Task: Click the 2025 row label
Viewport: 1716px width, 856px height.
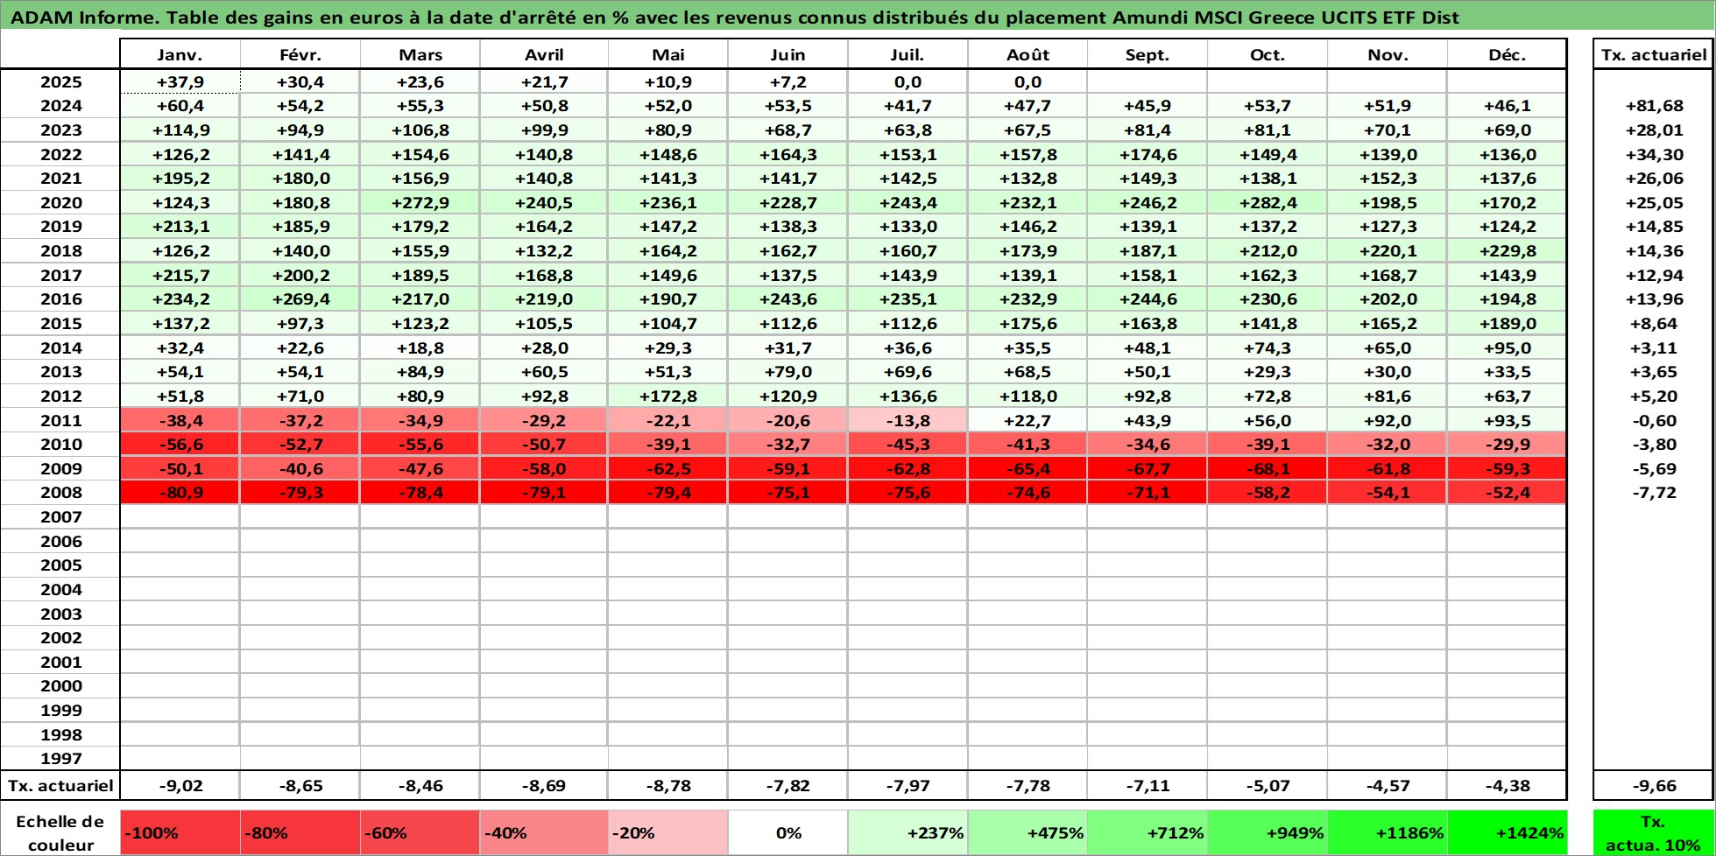Action: pos(60,81)
